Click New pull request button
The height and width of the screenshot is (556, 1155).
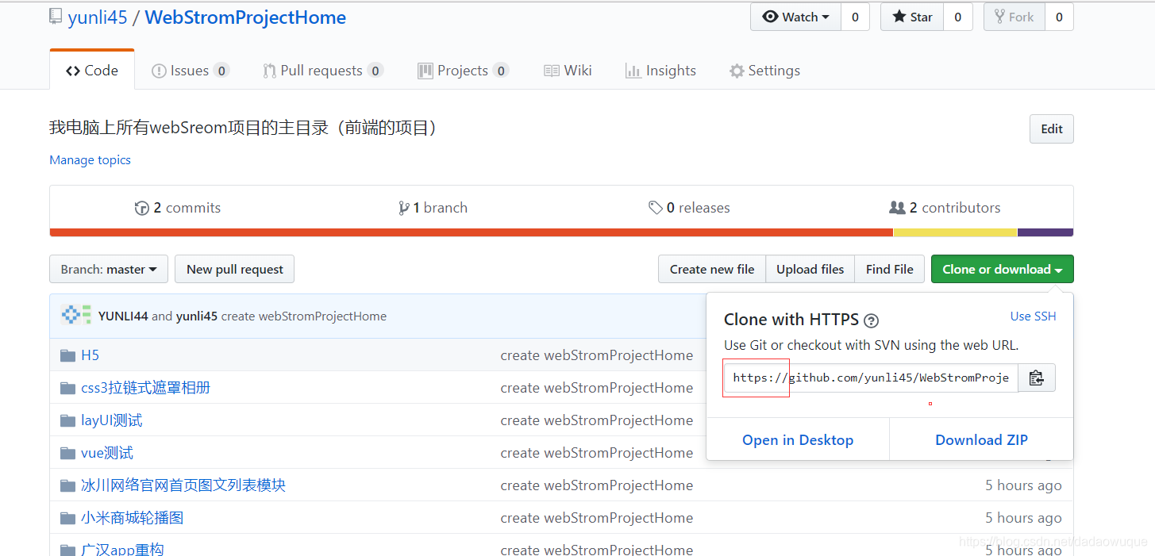tap(235, 269)
